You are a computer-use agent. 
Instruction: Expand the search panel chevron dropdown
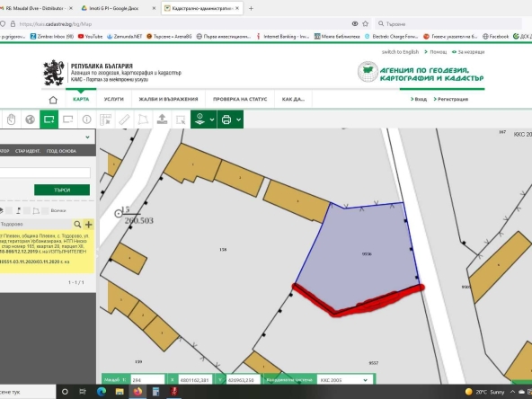coord(87,137)
